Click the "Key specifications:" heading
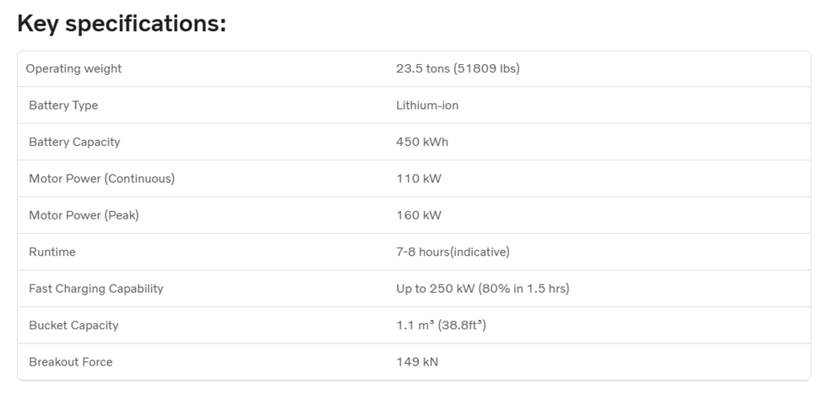The image size is (819, 395). (x=122, y=24)
